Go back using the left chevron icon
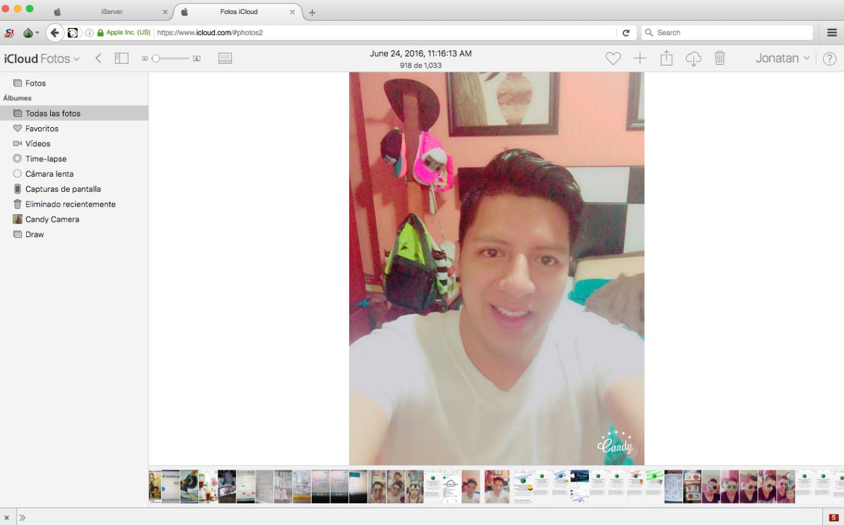The image size is (844, 525). click(98, 58)
